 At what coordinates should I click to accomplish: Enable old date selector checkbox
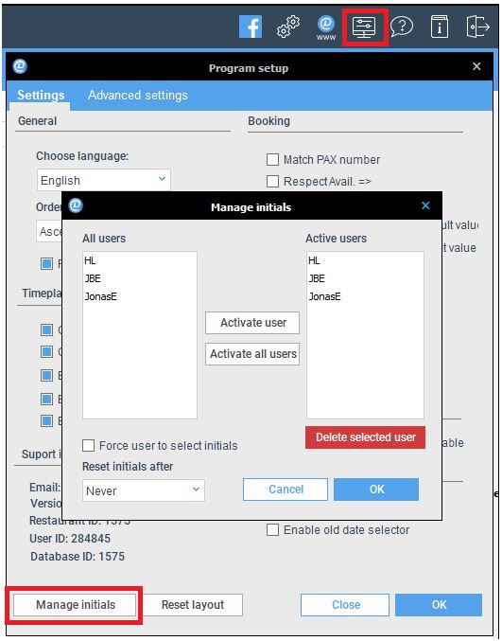272,530
